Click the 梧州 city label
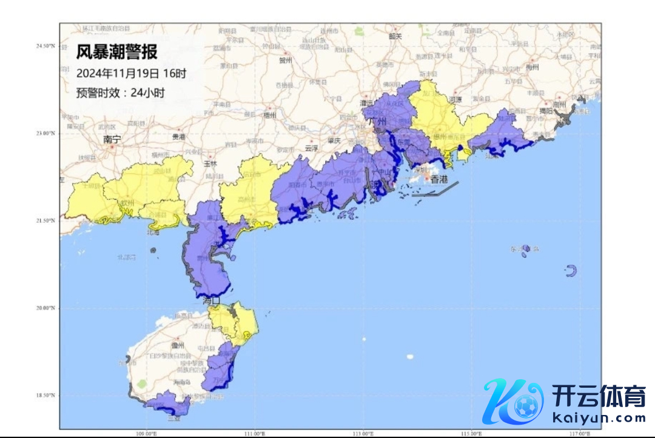 (x=269, y=114)
